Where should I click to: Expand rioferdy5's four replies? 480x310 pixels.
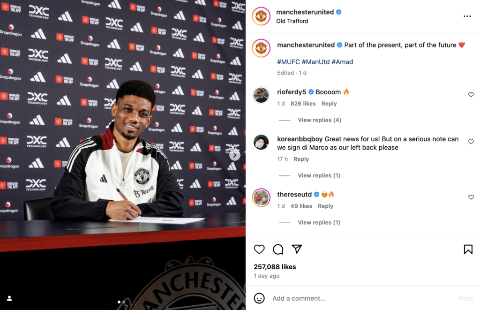pos(319,120)
